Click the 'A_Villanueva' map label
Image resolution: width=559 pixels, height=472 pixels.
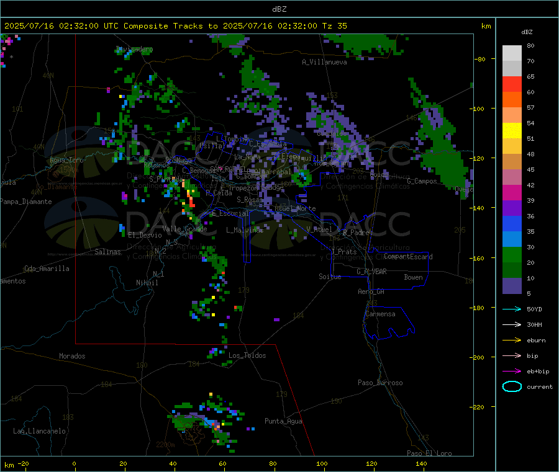[324, 62]
